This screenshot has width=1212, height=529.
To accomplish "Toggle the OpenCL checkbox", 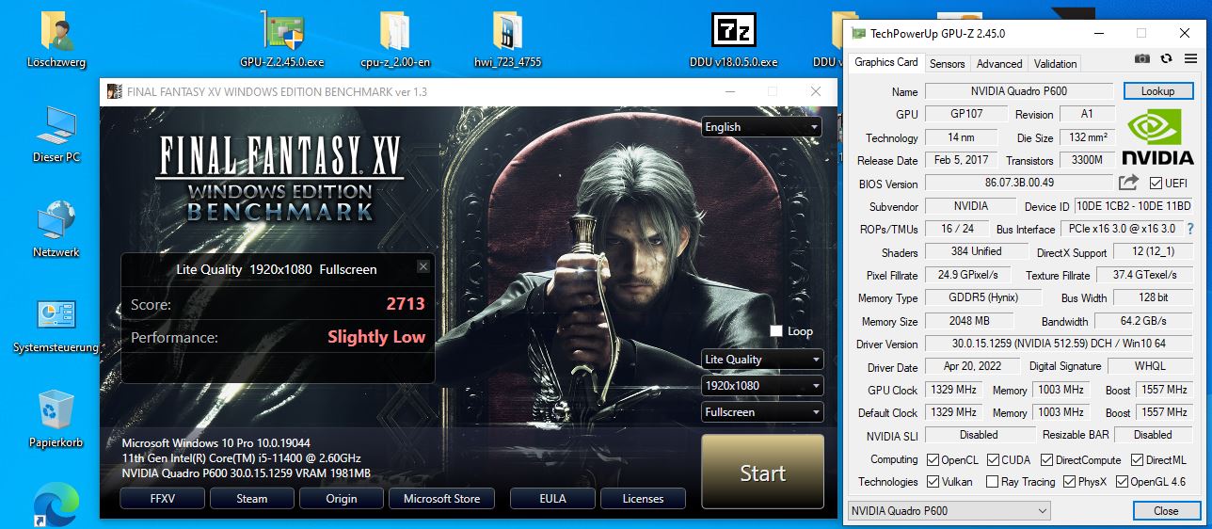I will pos(933,460).
